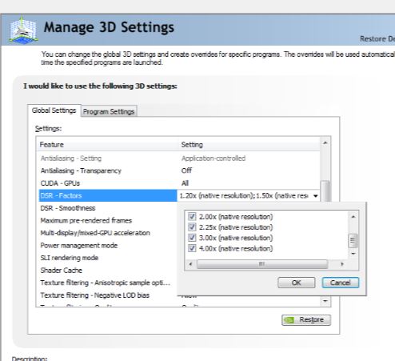Select the Global Settings tab

(x=54, y=110)
